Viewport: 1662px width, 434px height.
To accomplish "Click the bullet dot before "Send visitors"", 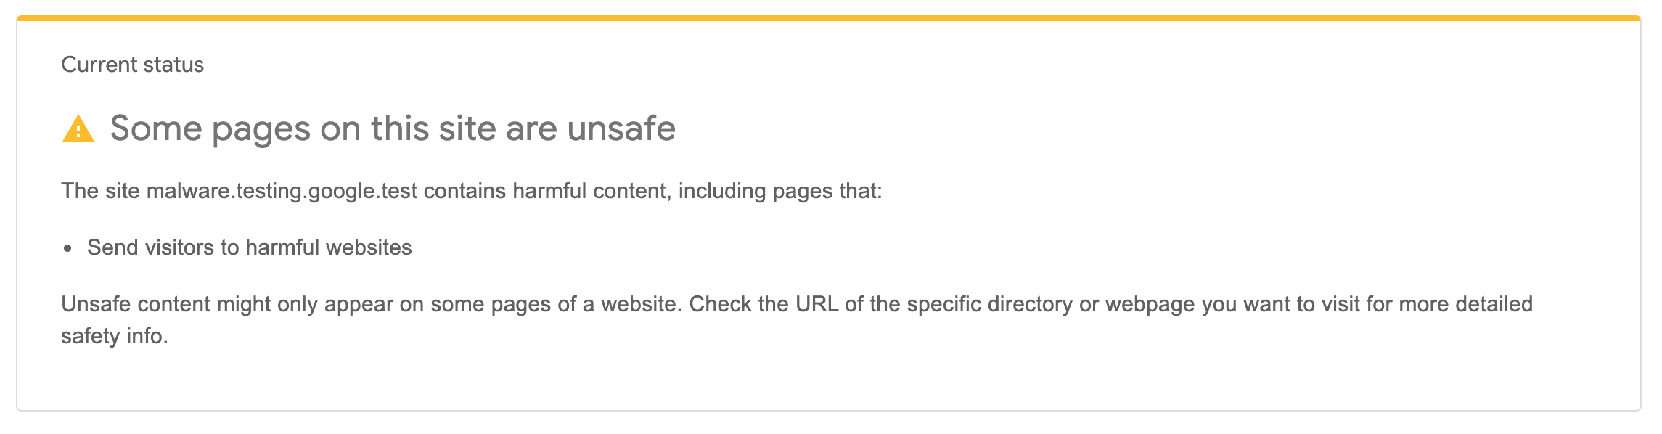I will [x=67, y=249].
